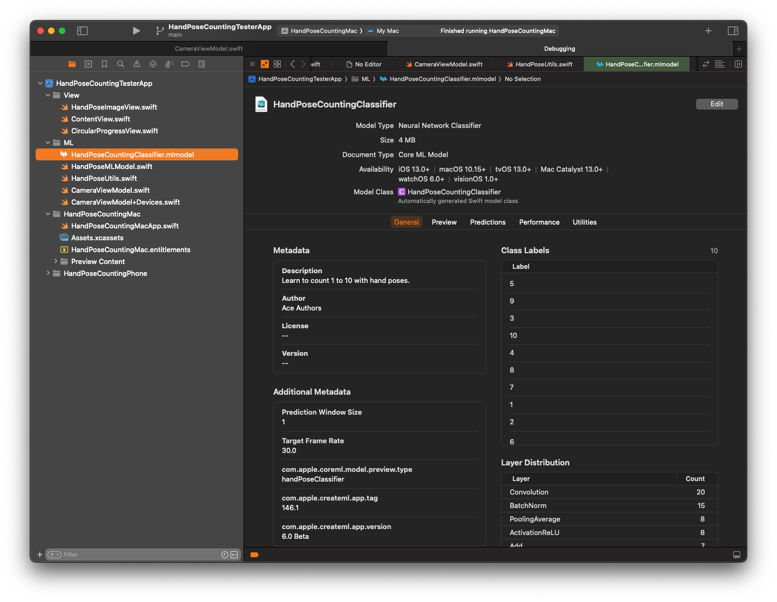This screenshot has height=602, width=777.
Task: Open the Debug navigator spray-can icon
Action: (169, 64)
